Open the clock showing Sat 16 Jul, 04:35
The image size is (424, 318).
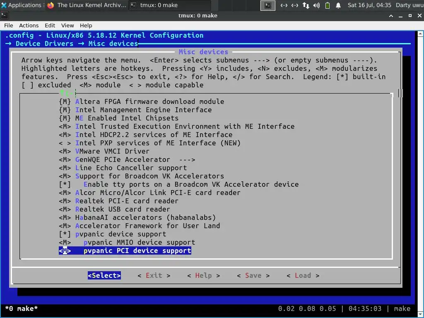coord(369,5)
